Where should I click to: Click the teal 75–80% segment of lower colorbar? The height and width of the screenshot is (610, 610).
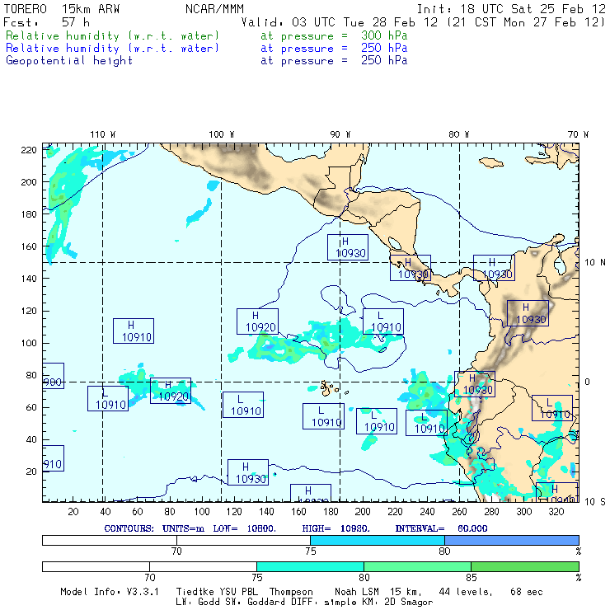(310, 566)
